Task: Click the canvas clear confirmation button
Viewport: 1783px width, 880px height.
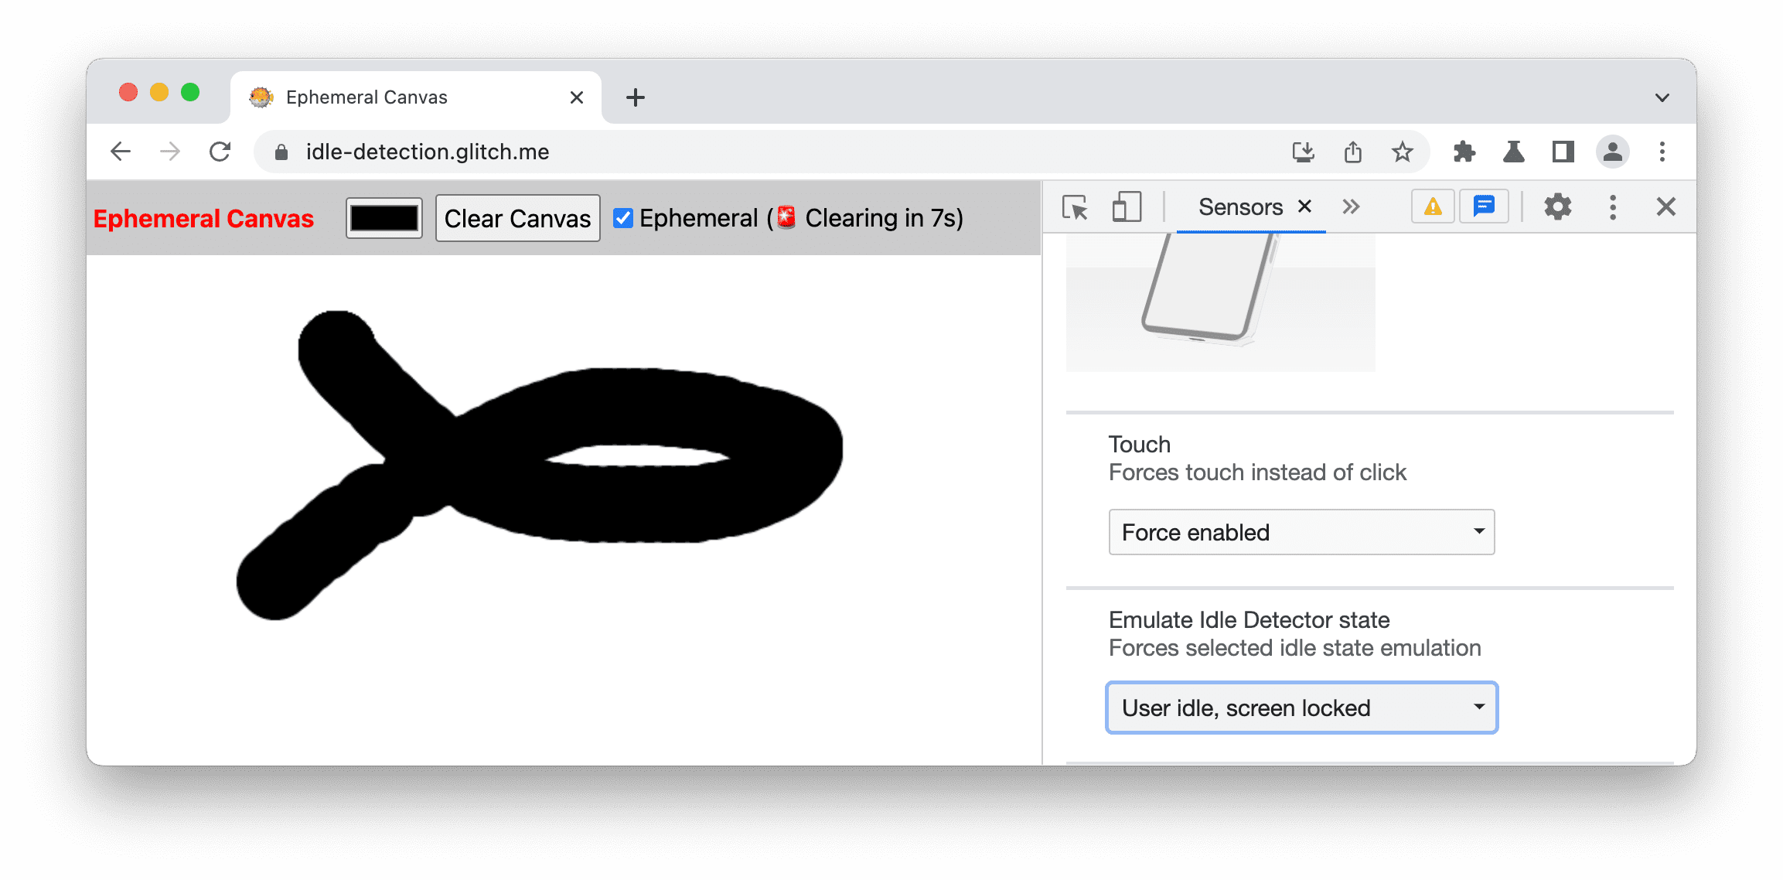Action: pyautogui.click(x=516, y=217)
